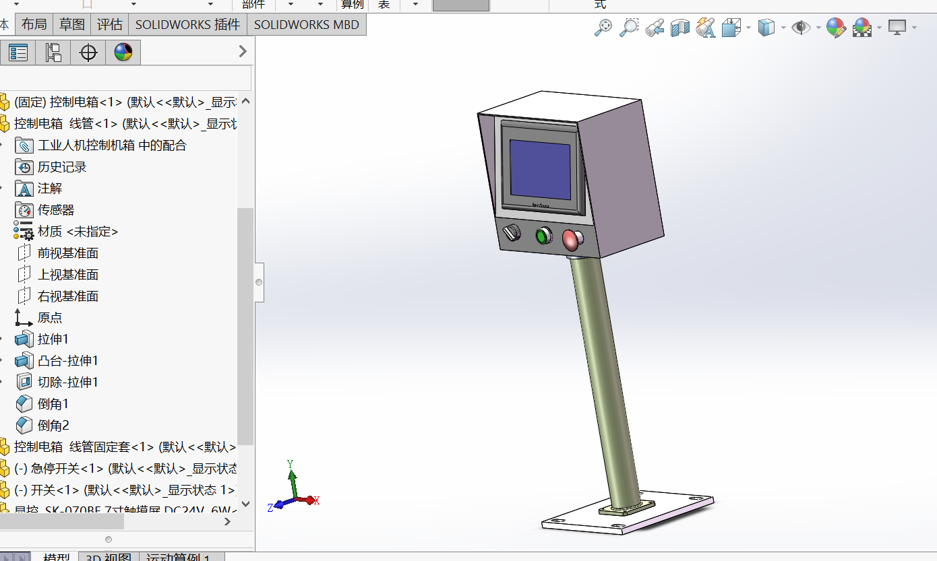The image size is (937, 561).
Task: Open the PropertyManager tab icon
Action: coord(18,53)
